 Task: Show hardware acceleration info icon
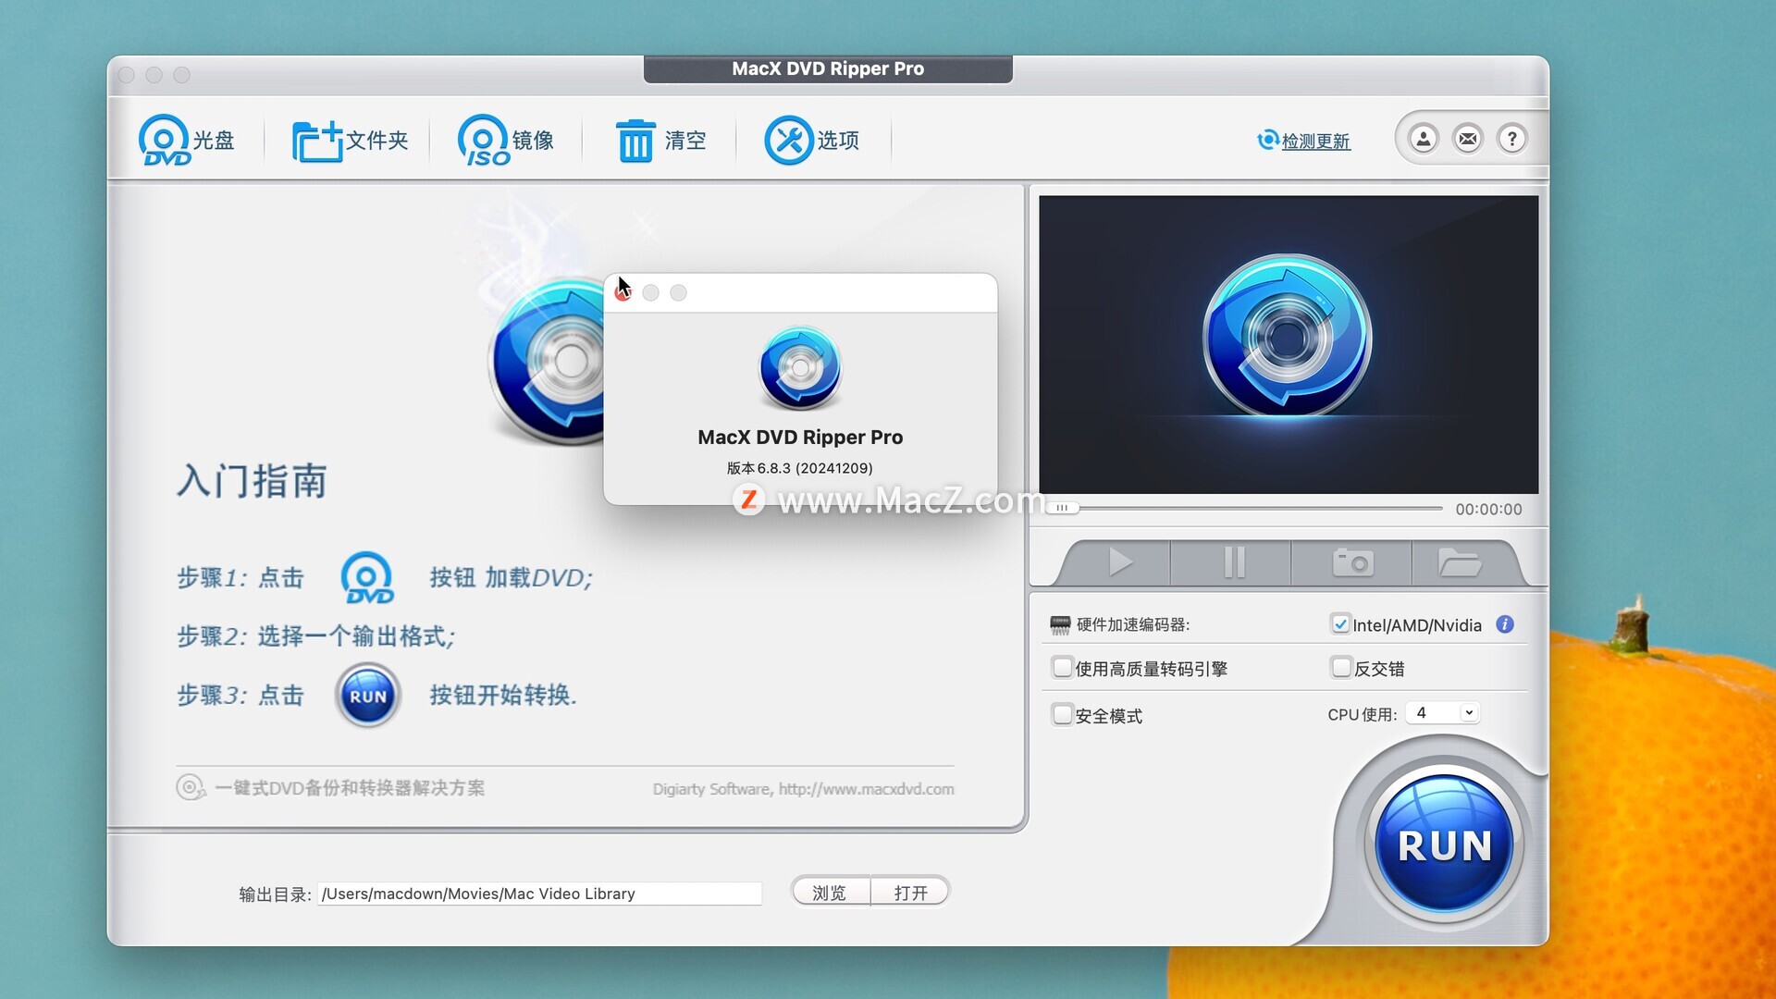coord(1505,624)
